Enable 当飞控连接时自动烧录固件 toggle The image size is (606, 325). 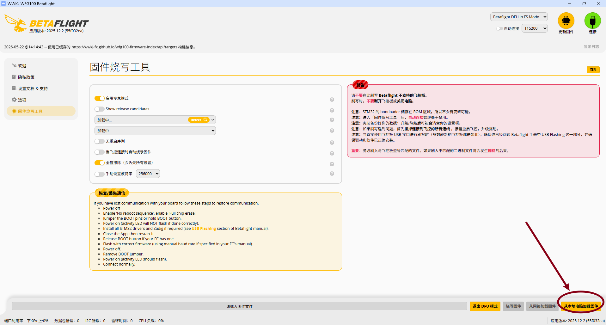click(100, 152)
